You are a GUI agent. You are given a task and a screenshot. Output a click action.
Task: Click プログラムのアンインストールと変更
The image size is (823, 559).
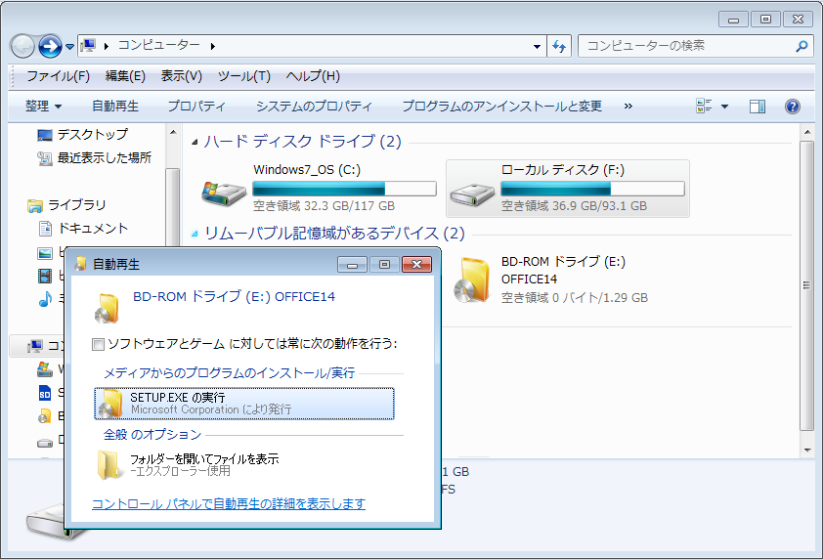(501, 107)
